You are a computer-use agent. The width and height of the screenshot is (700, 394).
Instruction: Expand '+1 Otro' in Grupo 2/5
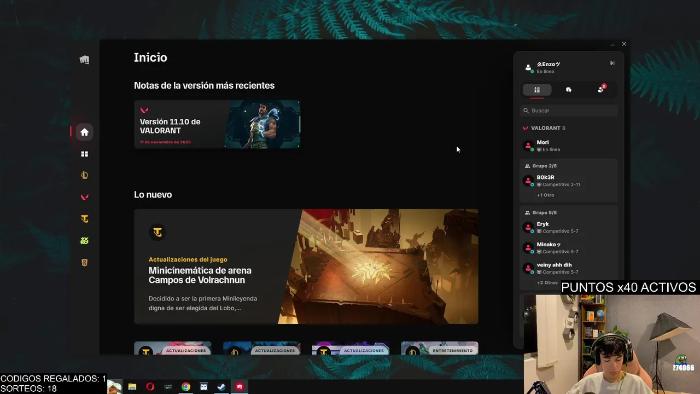[x=545, y=195]
